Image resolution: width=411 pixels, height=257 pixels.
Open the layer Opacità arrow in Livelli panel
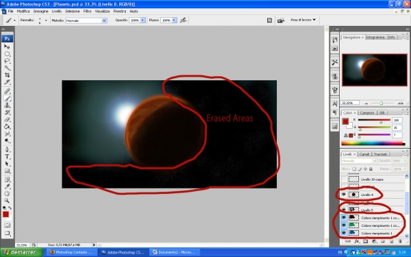coord(406,160)
